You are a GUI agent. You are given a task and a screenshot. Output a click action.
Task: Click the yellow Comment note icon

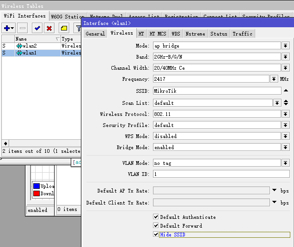click(64, 28)
